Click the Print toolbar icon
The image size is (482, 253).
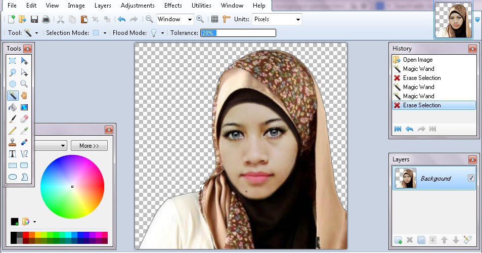tap(46, 19)
